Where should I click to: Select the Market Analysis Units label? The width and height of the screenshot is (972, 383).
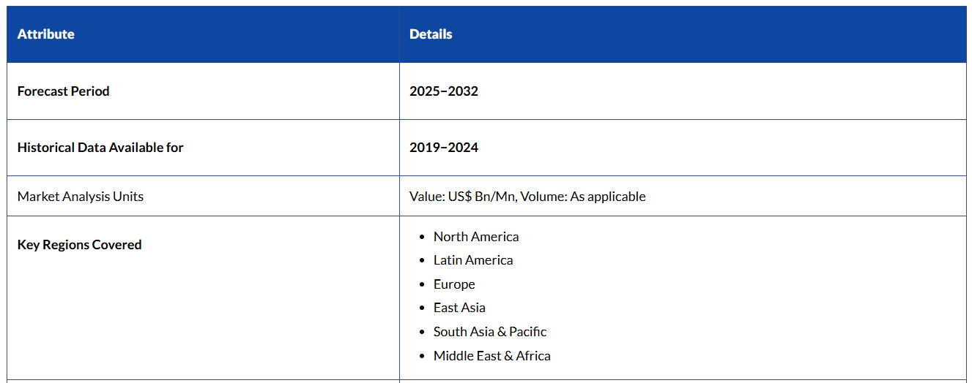coord(81,197)
